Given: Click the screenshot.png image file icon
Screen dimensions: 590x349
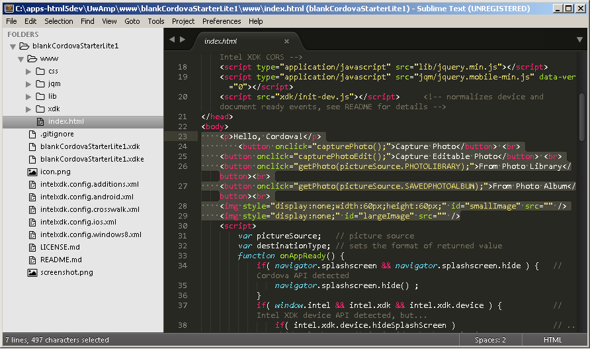Looking at the screenshot, I should click(x=32, y=272).
